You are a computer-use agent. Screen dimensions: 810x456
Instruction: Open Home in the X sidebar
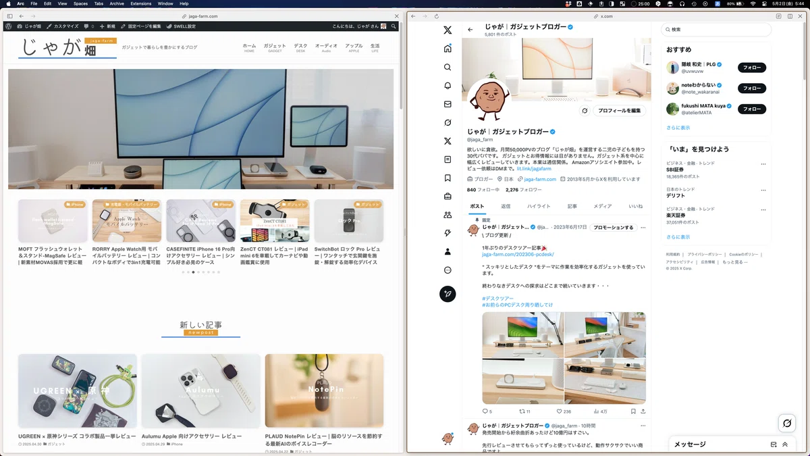pyautogui.click(x=448, y=49)
